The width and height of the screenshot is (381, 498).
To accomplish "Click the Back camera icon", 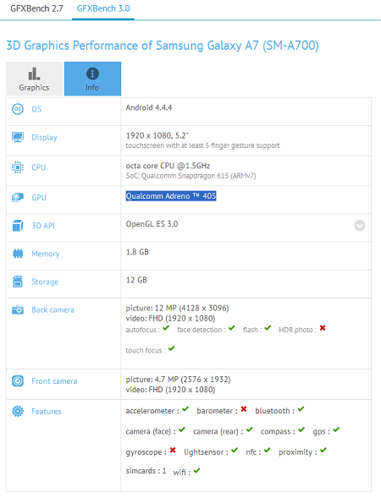I will pyautogui.click(x=18, y=309).
